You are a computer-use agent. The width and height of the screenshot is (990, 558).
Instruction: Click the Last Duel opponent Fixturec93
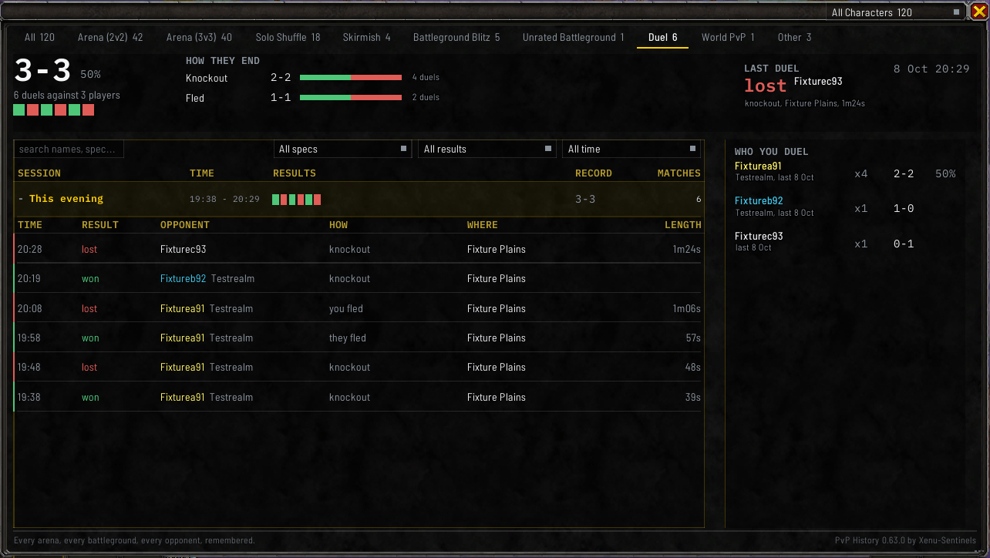coord(818,81)
